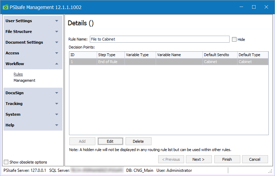
Task: Click 'DB: CNG_Main' in the status bar
Action: point(140,170)
